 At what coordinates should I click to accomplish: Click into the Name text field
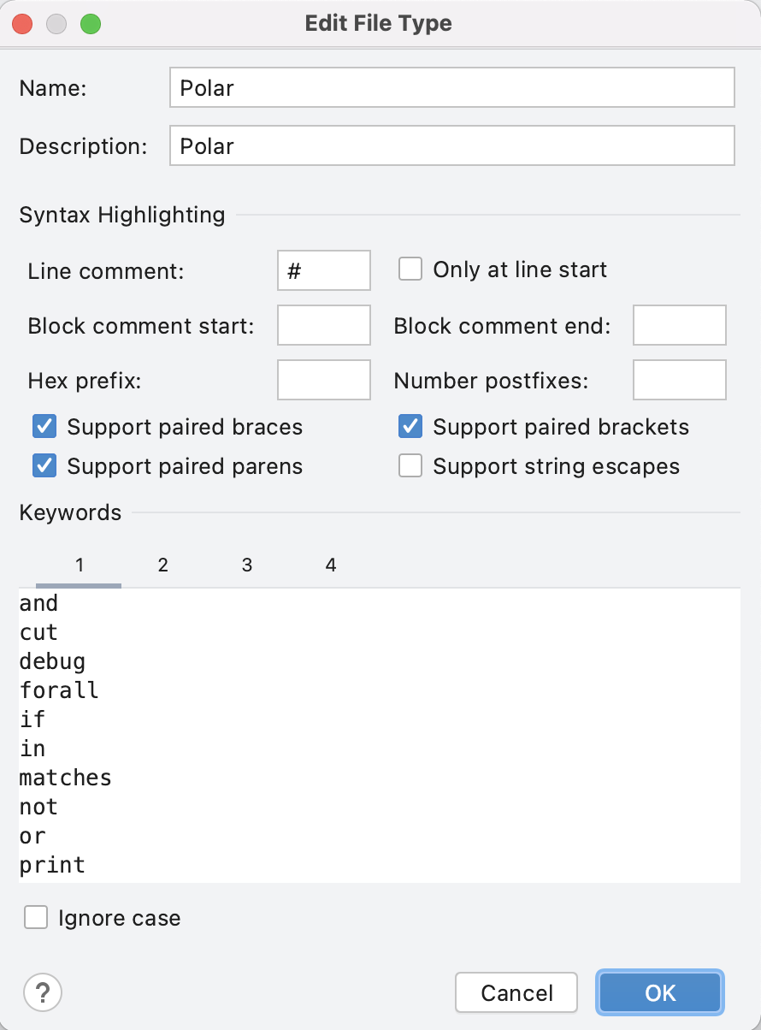click(451, 87)
